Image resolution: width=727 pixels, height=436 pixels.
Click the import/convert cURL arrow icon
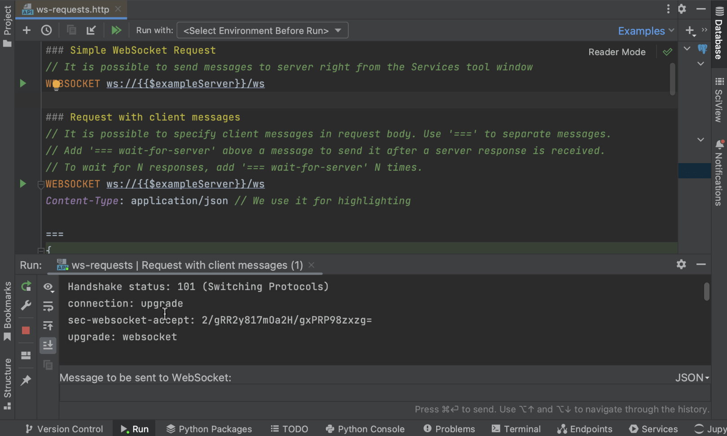point(91,30)
